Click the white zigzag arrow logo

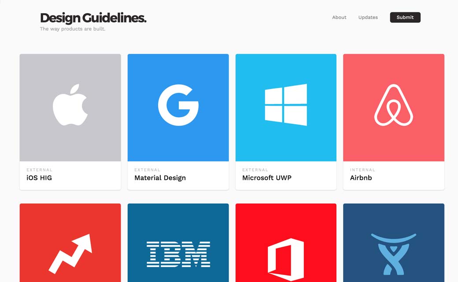(70, 253)
